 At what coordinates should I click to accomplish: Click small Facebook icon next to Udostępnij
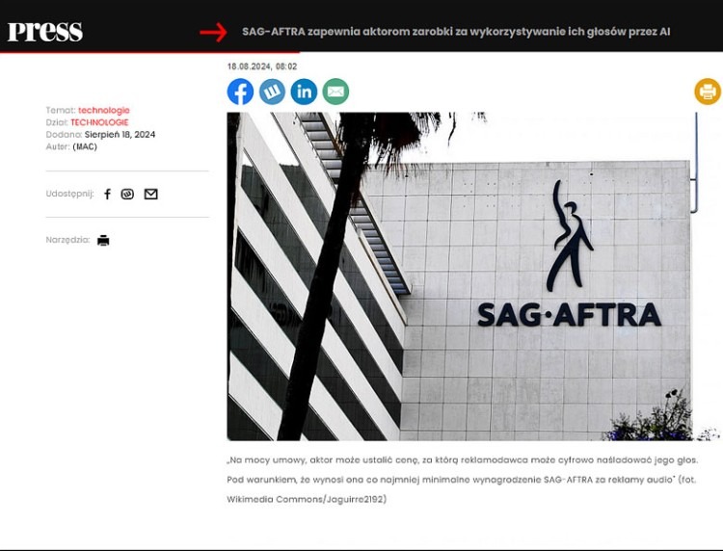point(107,194)
